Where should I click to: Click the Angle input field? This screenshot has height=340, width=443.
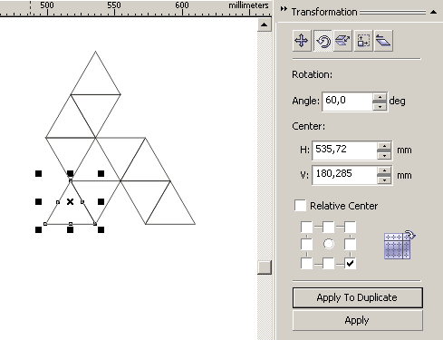[x=347, y=102]
